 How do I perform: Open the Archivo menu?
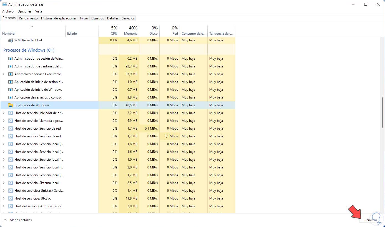[8, 11]
